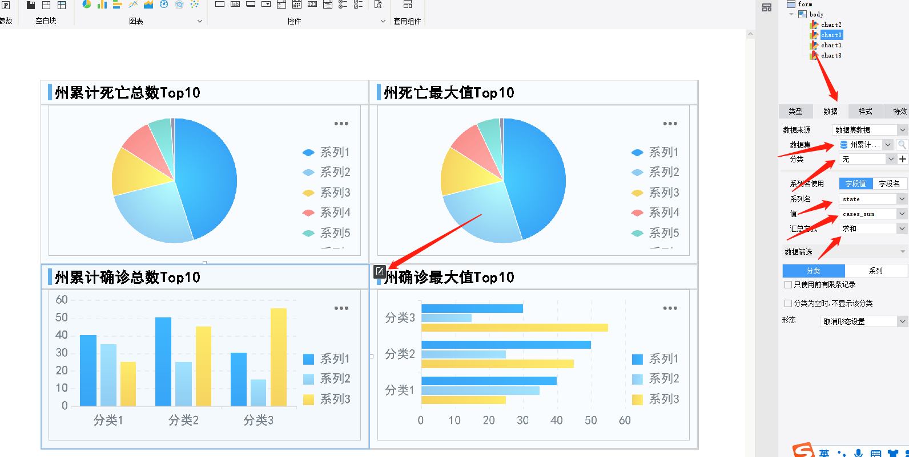Switch to the Style tab
The image size is (909, 457).
866,111
